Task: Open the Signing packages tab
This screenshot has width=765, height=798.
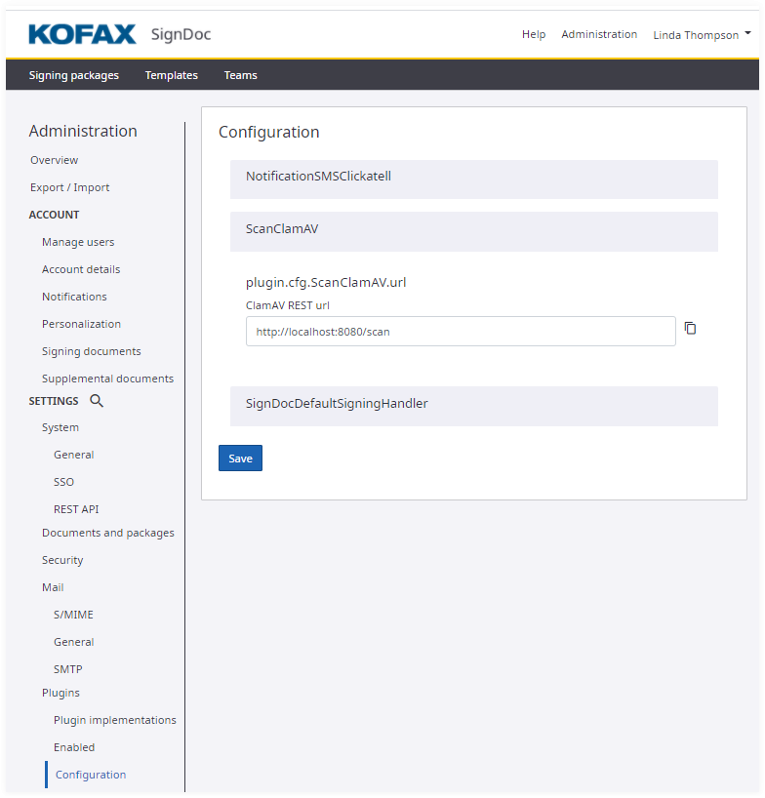Action: coord(74,75)
